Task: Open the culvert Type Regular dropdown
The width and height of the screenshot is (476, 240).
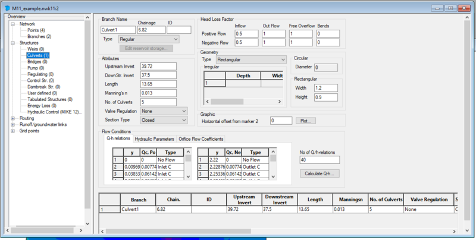Action: point(149,39)
